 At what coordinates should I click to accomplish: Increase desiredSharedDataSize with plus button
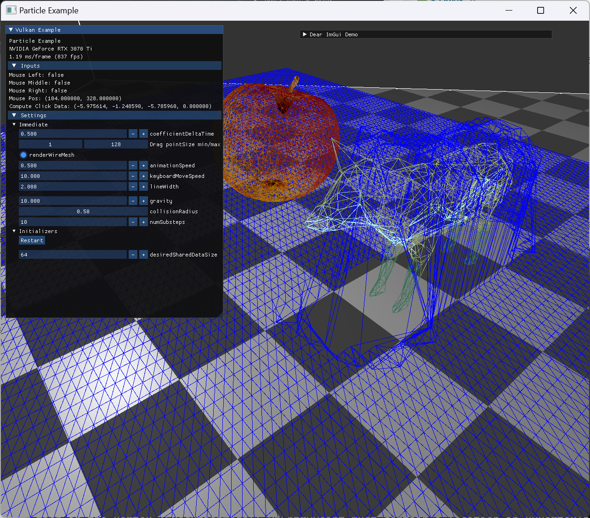pyautogui.click(x=143, y=255)
